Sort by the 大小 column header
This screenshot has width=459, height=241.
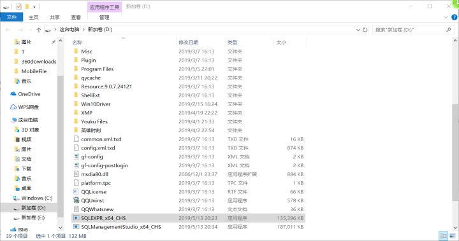pos(281,43)
